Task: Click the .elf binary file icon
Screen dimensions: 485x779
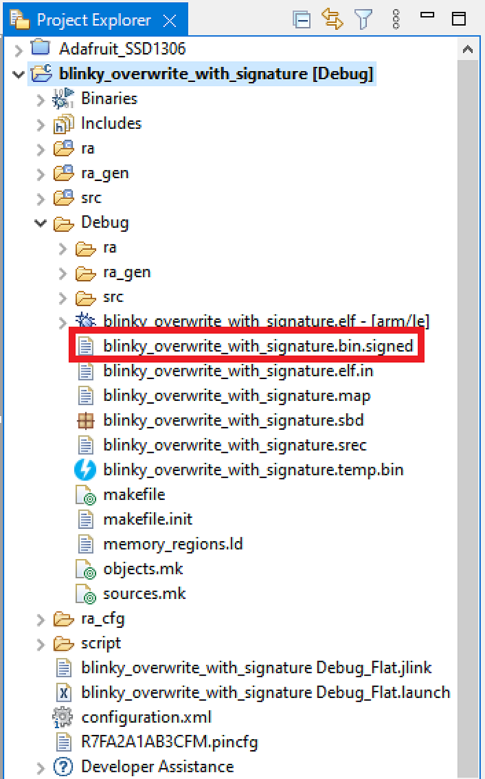Action: coord(85,321)
